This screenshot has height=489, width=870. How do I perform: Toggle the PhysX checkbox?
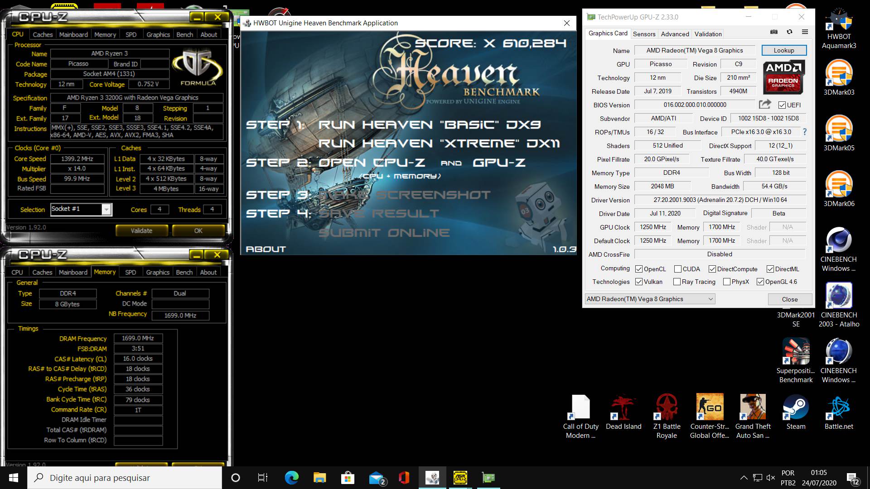(x=727, y=282)
